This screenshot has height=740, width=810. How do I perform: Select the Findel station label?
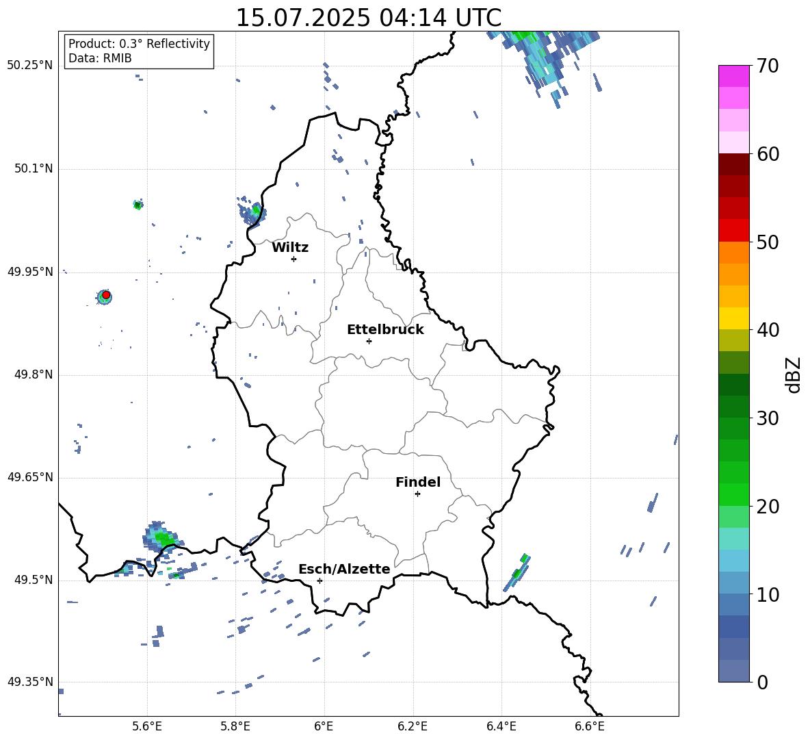click(418, 482)
